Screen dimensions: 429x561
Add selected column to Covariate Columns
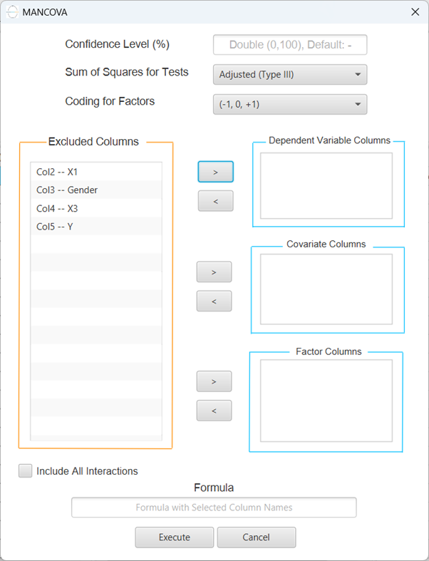point(214,272)
